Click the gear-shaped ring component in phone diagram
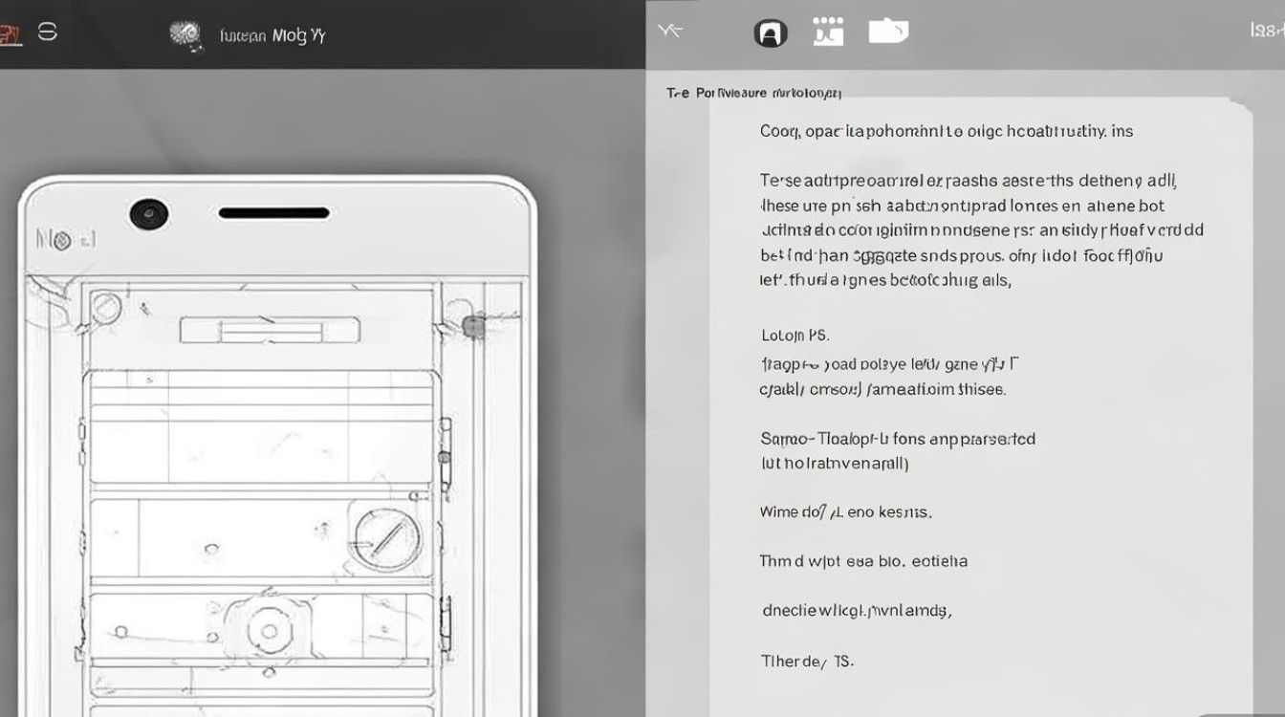The height and width of the screenshot is (717, 1285). (269, 631)
